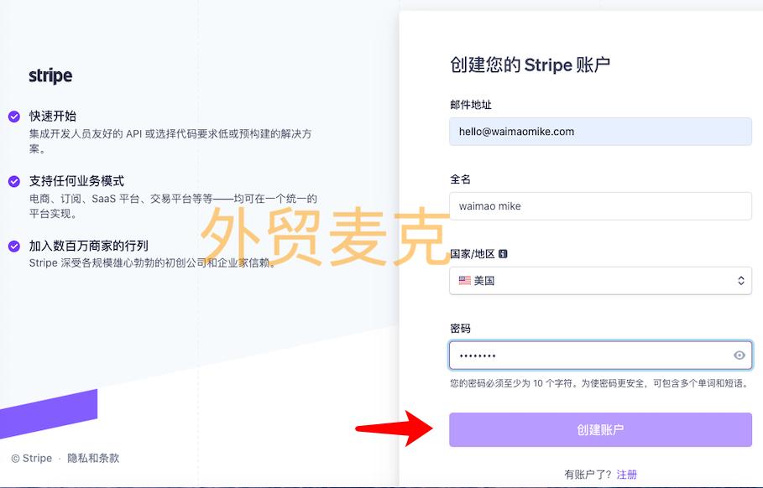Open the 注册 link at the bottom

(x=627, y=474)
